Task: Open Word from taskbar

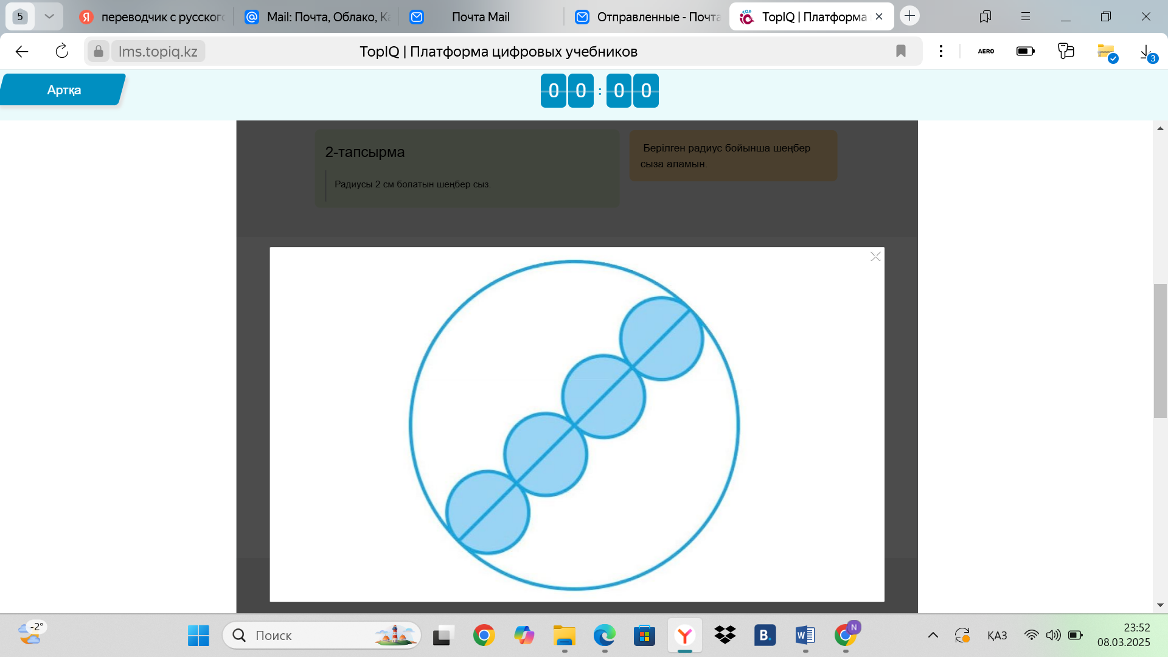Action: tap(805, 636)
